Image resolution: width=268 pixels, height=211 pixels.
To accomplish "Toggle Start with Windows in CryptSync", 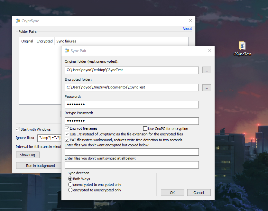I will point(18,129).
